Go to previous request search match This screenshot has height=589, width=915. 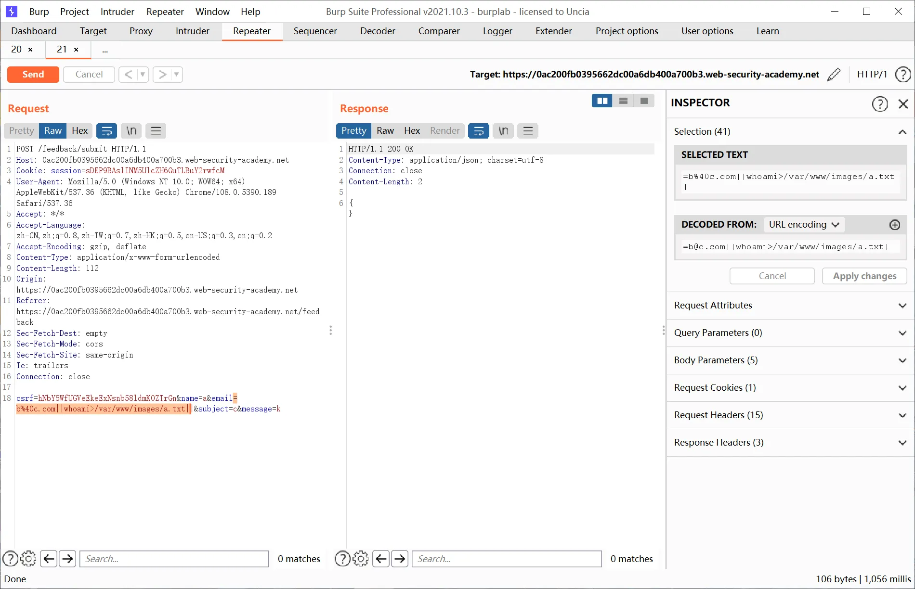coord(49,559)
